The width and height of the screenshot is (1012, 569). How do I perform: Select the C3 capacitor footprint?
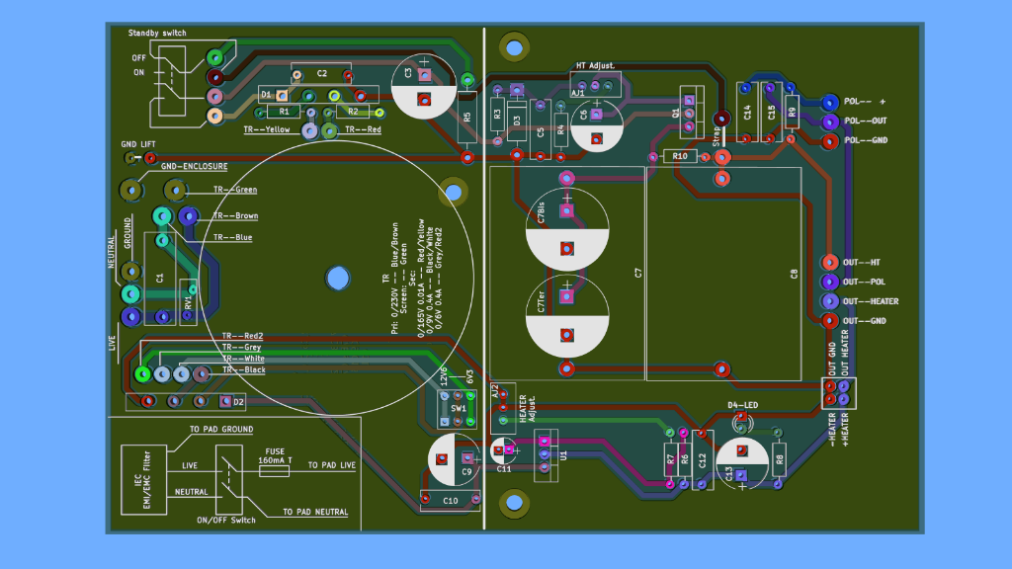pyautogui.click(x=424, y=87)
